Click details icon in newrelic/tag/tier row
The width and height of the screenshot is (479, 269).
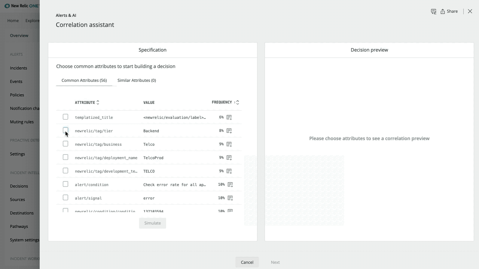coord(229,131)
